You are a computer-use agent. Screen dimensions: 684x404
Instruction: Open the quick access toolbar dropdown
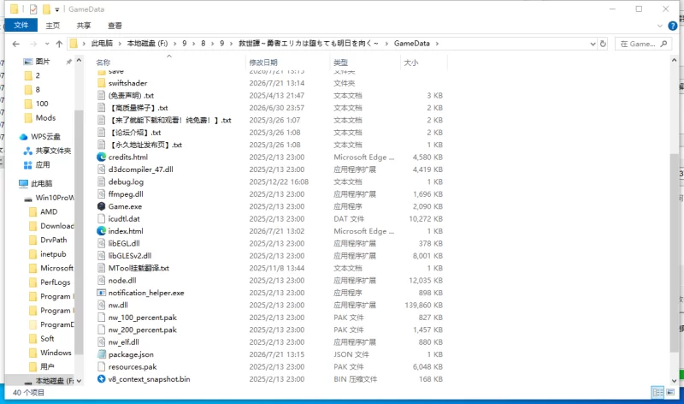click(57, 9)
